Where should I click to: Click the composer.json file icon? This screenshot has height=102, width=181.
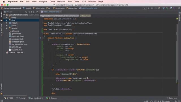tap(10, 36)
